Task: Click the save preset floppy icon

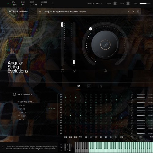Action: (x=138, y=11)
